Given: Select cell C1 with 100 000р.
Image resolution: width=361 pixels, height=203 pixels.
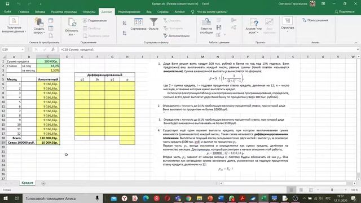Looking at the screenshot, I should [x=48, y=61].
